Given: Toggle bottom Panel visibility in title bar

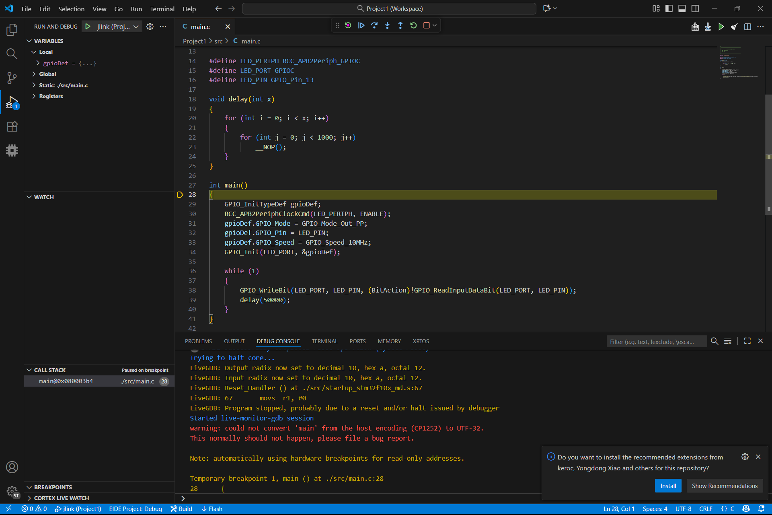Looking at the screenshot, I should pos(682,8).
